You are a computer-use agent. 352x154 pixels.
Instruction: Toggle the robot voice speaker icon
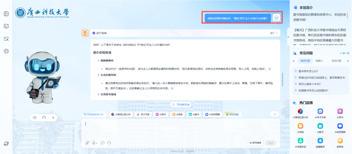click(x=35, y=118)
